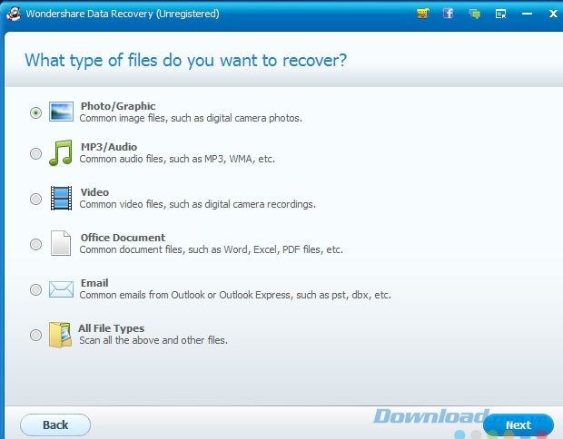The image size is (563, 439).
Task: Open the Facebook share icon
Action: 449,14
